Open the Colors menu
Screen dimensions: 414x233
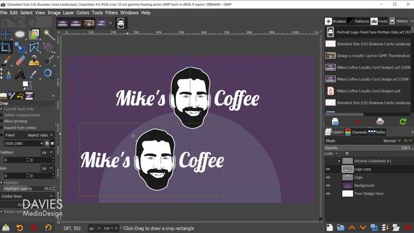pos(83,13)
